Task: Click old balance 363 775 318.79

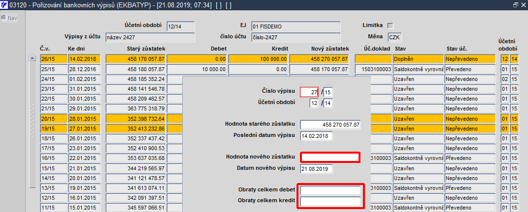Action: click(136, 109)
